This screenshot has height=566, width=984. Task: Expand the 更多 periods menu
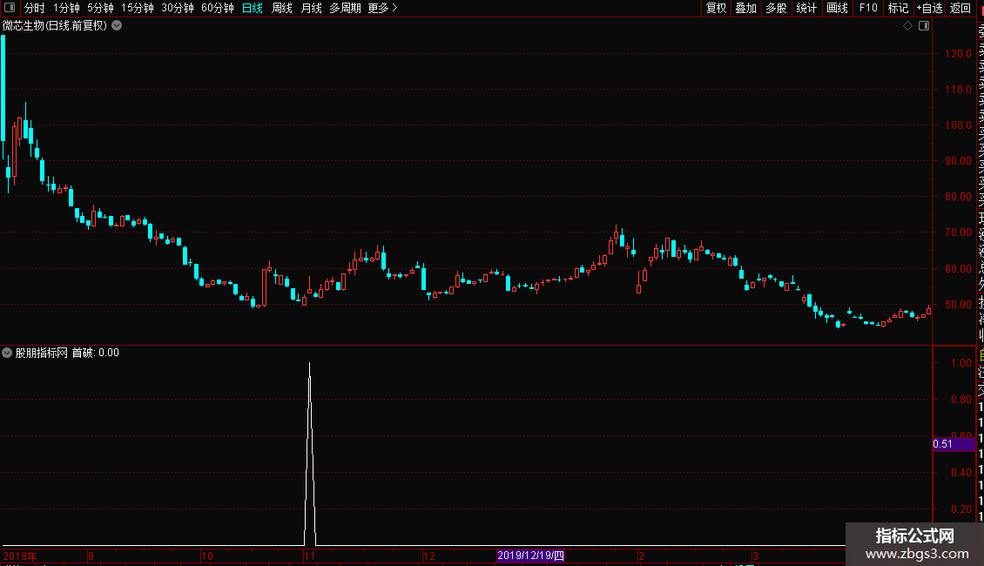click(382, 8)
